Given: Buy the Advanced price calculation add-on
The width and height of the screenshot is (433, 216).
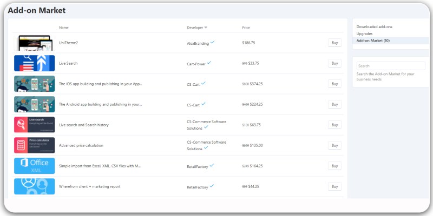Looking at the screenshot, I should [x=334, y=145].
